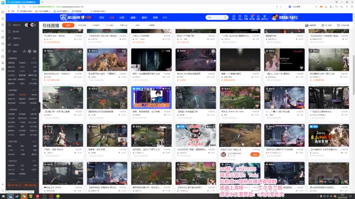Image resolution: width=355 pixels, height=199 pixels.
Task: Open the favorites star in browser left strip
Action: [3, 18]
